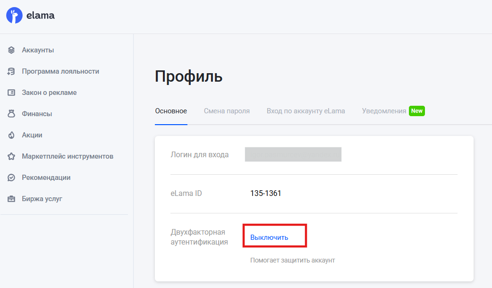The width and height of the screenshot is (492, 288).
Task: Click the green New badge
Action: click(x=417, y=111)
